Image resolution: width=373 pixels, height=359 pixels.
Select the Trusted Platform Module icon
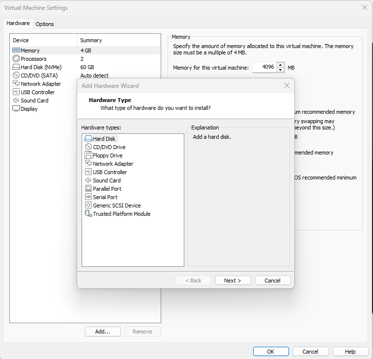[x=88, y=214]
